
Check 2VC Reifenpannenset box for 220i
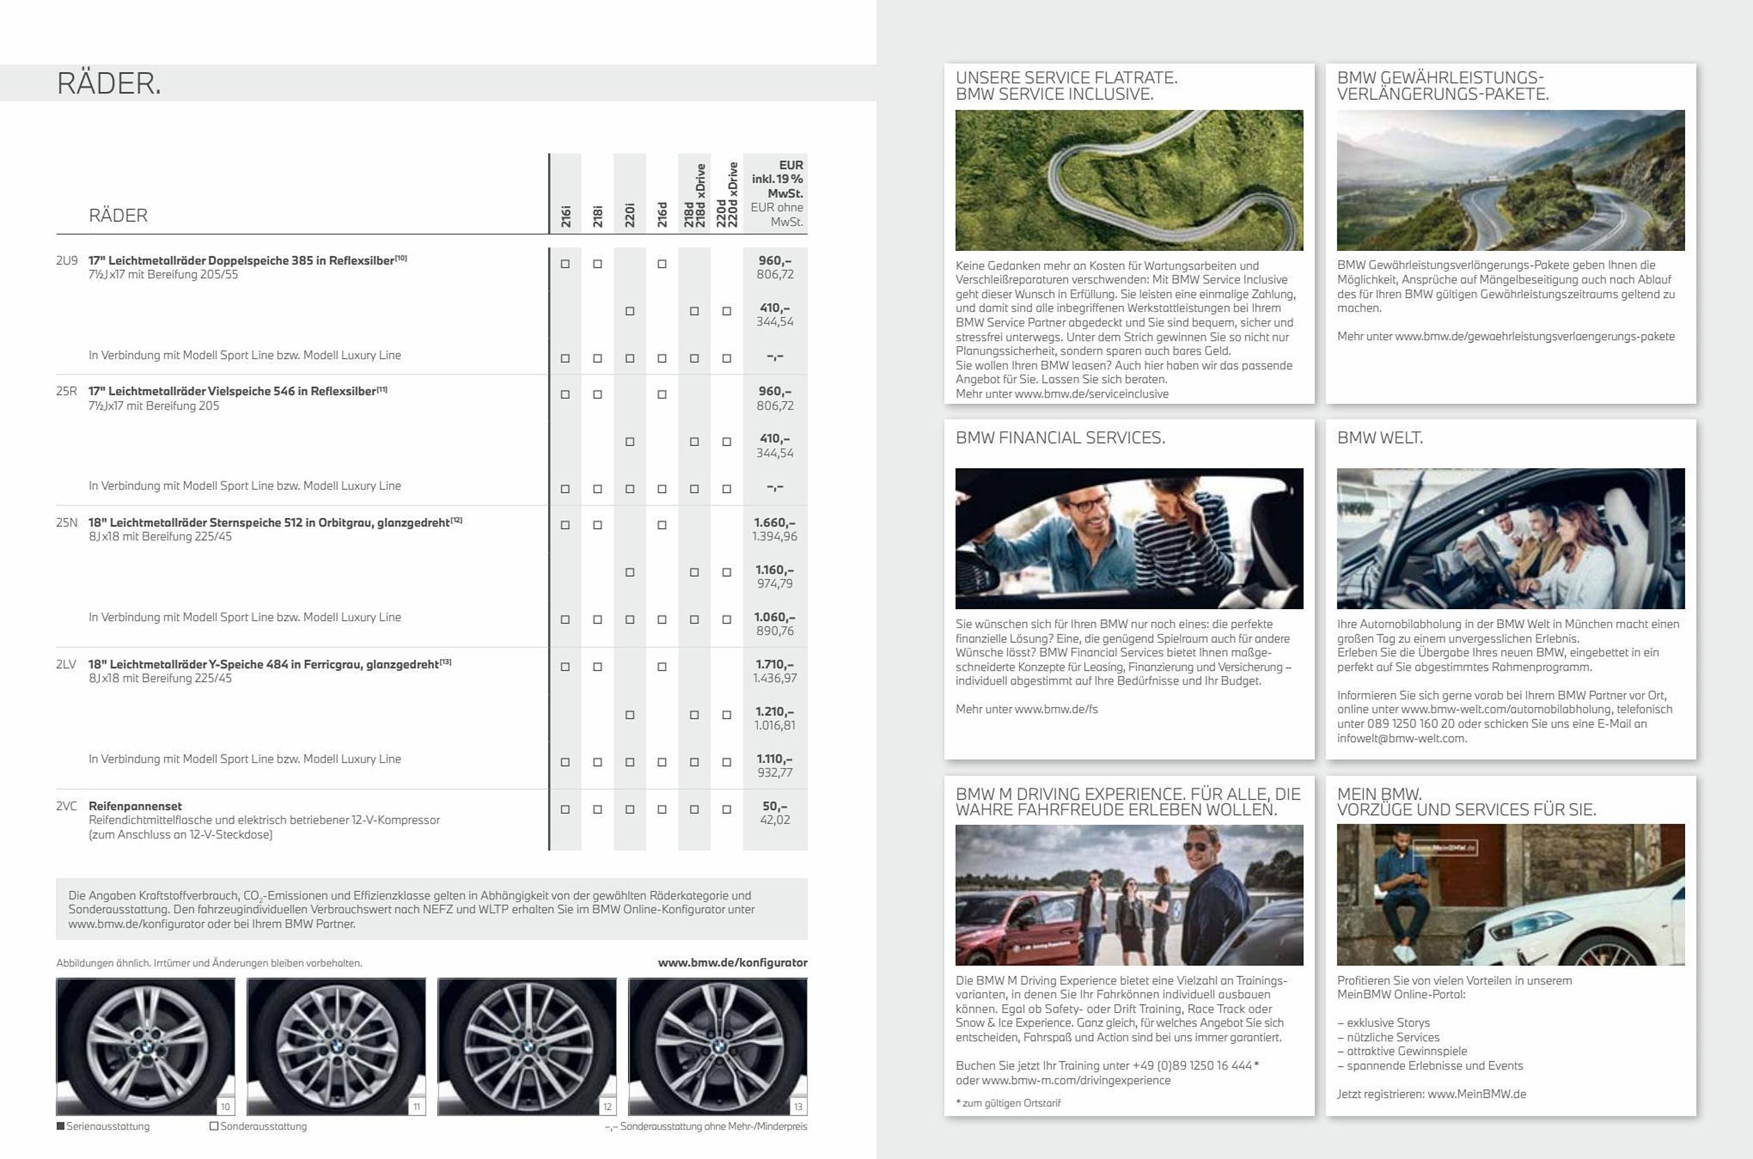pyautogui.click(x=630, y=810)
